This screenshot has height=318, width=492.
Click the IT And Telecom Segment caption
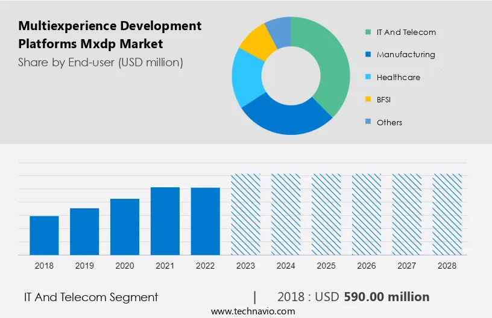coord(90,297)
